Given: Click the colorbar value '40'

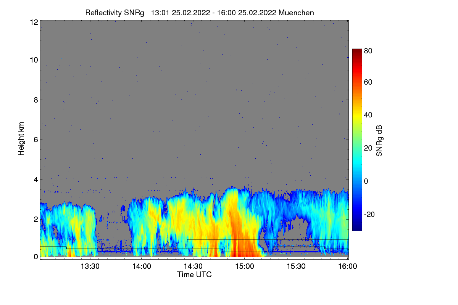Looking at the screenshot, I should 368,115.
